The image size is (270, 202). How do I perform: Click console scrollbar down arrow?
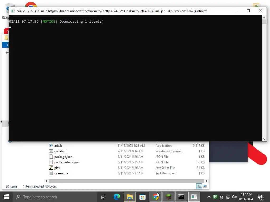(264, 139)
